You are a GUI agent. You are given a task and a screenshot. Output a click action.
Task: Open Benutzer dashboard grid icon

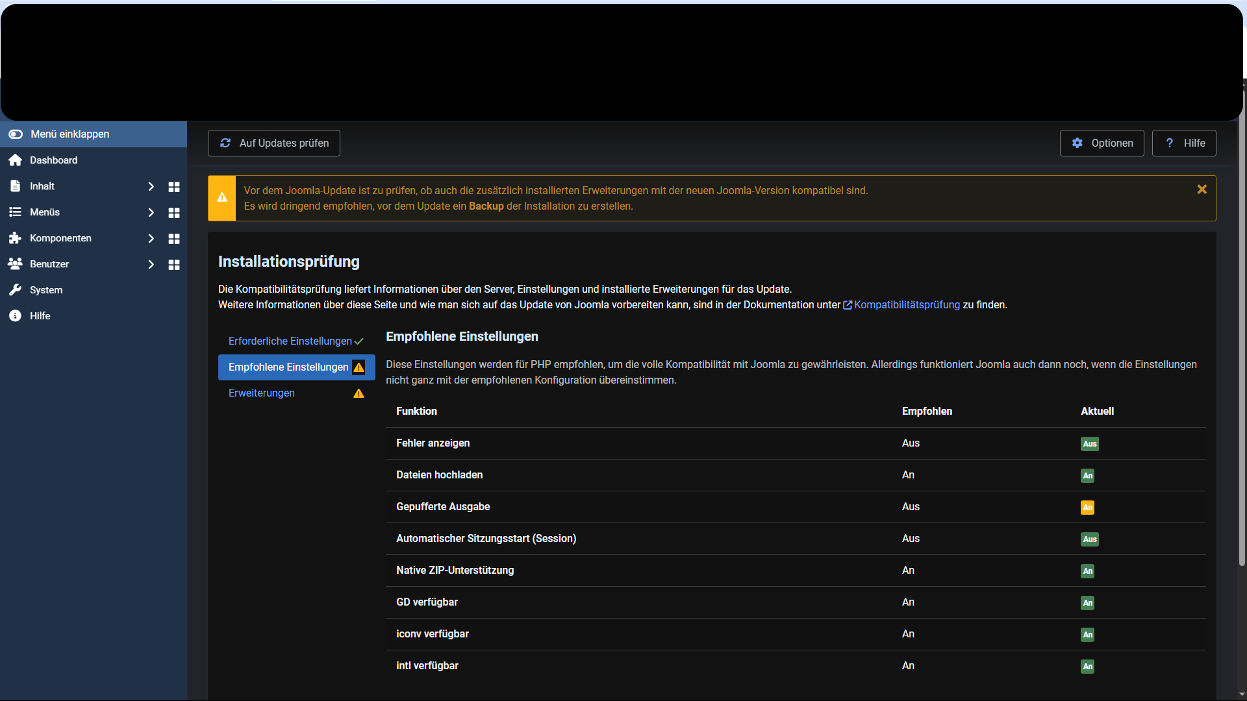coord(173,265)
